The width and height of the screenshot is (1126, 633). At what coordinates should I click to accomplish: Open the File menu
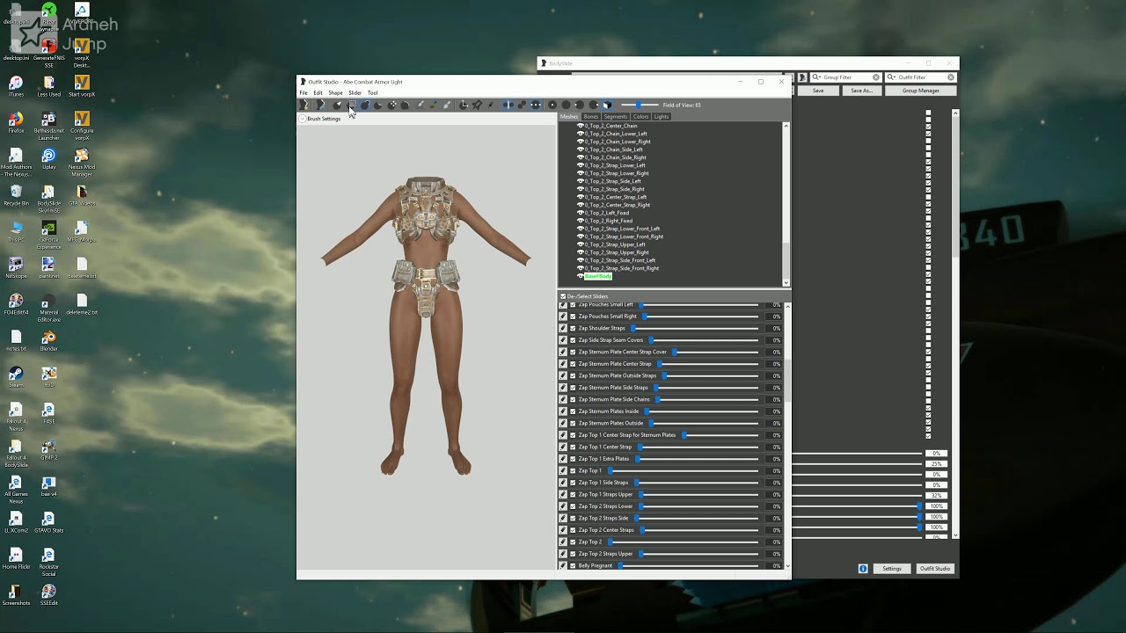click(303, 92)
